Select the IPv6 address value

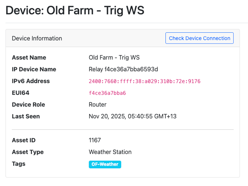[145, 81]
